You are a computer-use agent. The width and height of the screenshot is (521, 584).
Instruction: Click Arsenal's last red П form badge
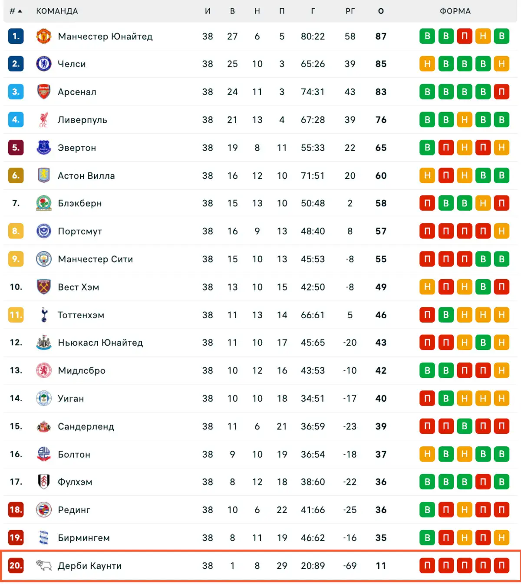[501, 92]
